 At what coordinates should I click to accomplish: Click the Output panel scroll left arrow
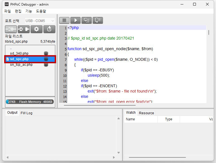pos(8,157)
